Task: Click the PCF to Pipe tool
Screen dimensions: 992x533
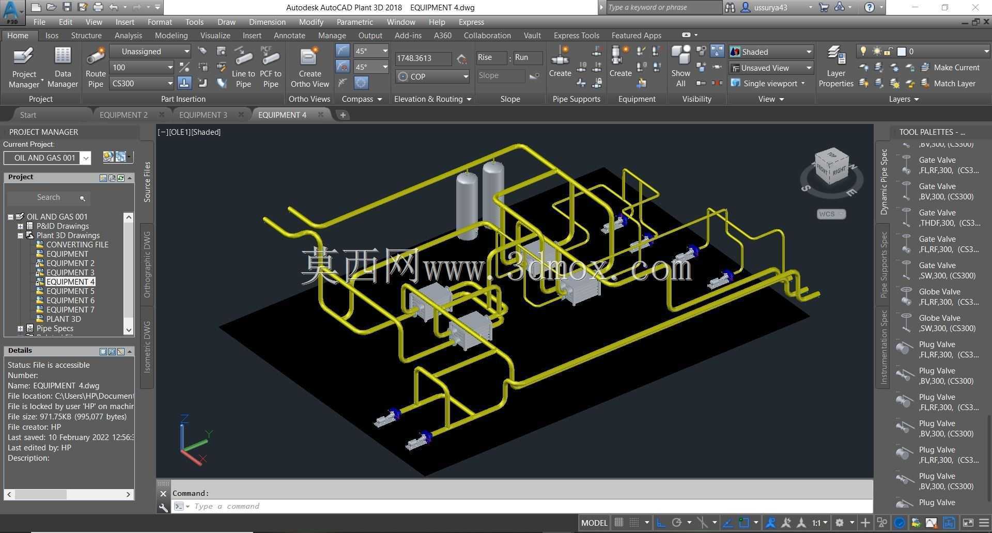Action: pos(271,67)
